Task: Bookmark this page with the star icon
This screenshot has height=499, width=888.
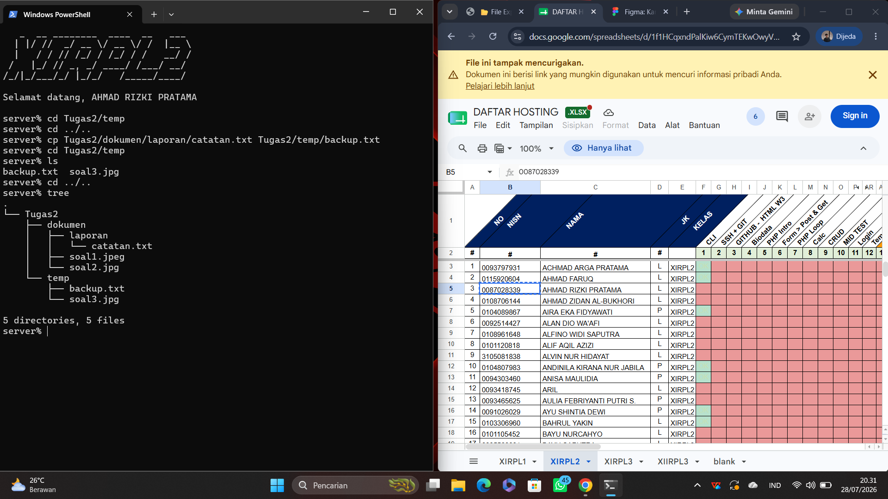Action: click(796, 37)
